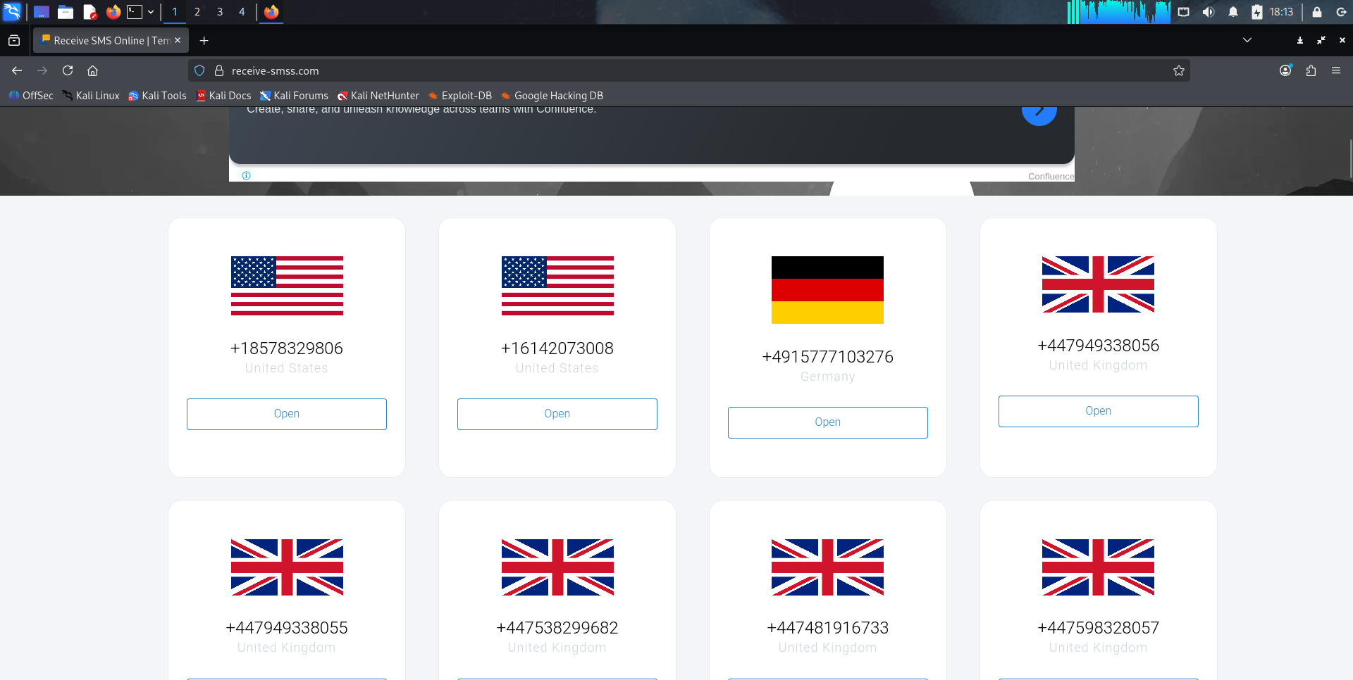Close the Receive SMS Online tab
Screen dimensions: 1353x680
coord(178,41)
